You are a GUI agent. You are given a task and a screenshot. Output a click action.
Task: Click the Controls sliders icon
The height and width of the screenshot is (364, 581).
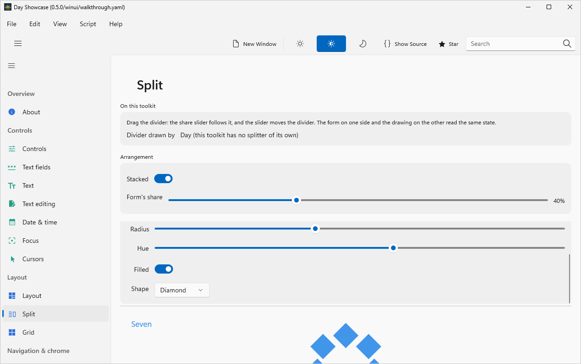coord(12,149)
